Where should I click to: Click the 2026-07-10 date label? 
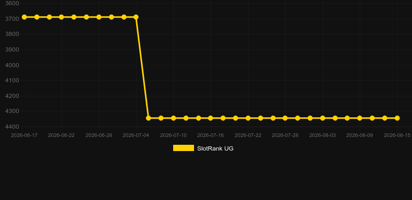[x=174, y=135]
